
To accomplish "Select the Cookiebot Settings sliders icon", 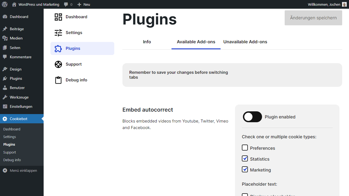I will pyautogui.click(x=58, y=32).
